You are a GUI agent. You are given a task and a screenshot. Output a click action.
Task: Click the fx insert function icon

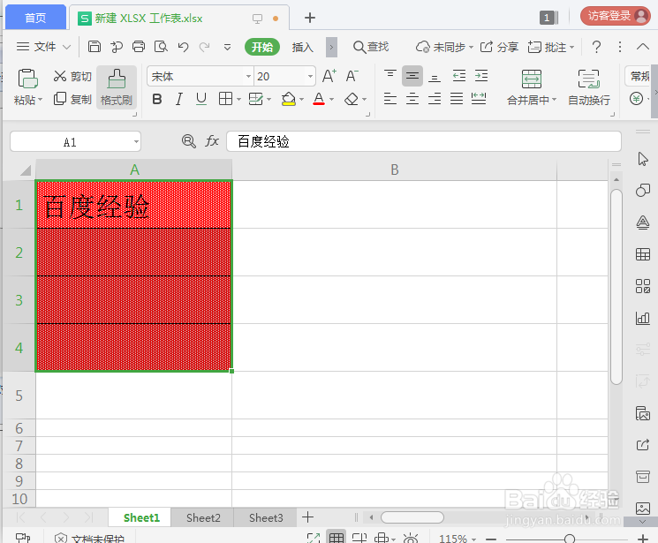212,141
